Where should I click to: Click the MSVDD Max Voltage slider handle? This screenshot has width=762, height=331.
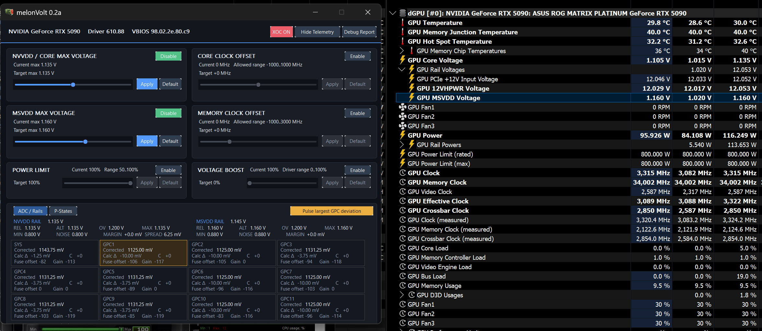(x=85, y=142)
